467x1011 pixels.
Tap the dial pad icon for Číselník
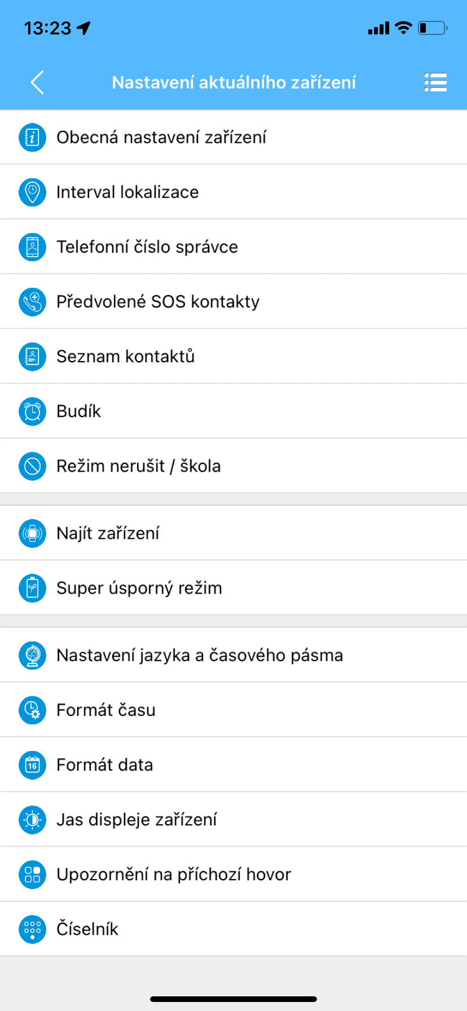32,929
